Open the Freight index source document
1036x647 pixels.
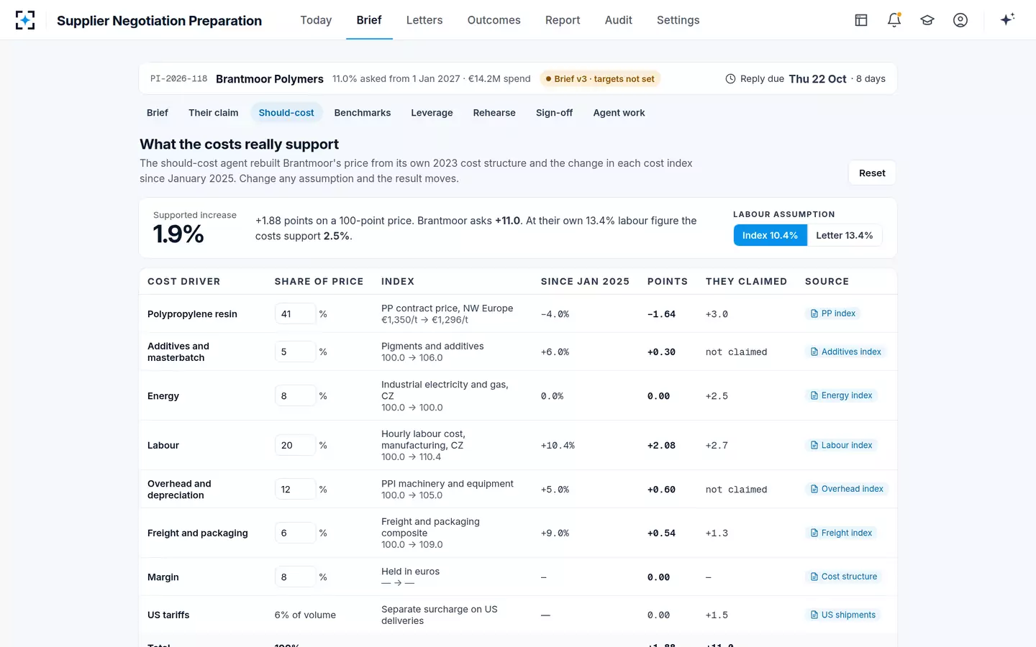pos(841,533)
